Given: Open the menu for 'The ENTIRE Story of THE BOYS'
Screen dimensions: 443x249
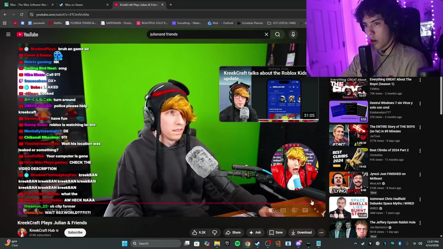Looking at the screenshot, I should tap(420, 127).
